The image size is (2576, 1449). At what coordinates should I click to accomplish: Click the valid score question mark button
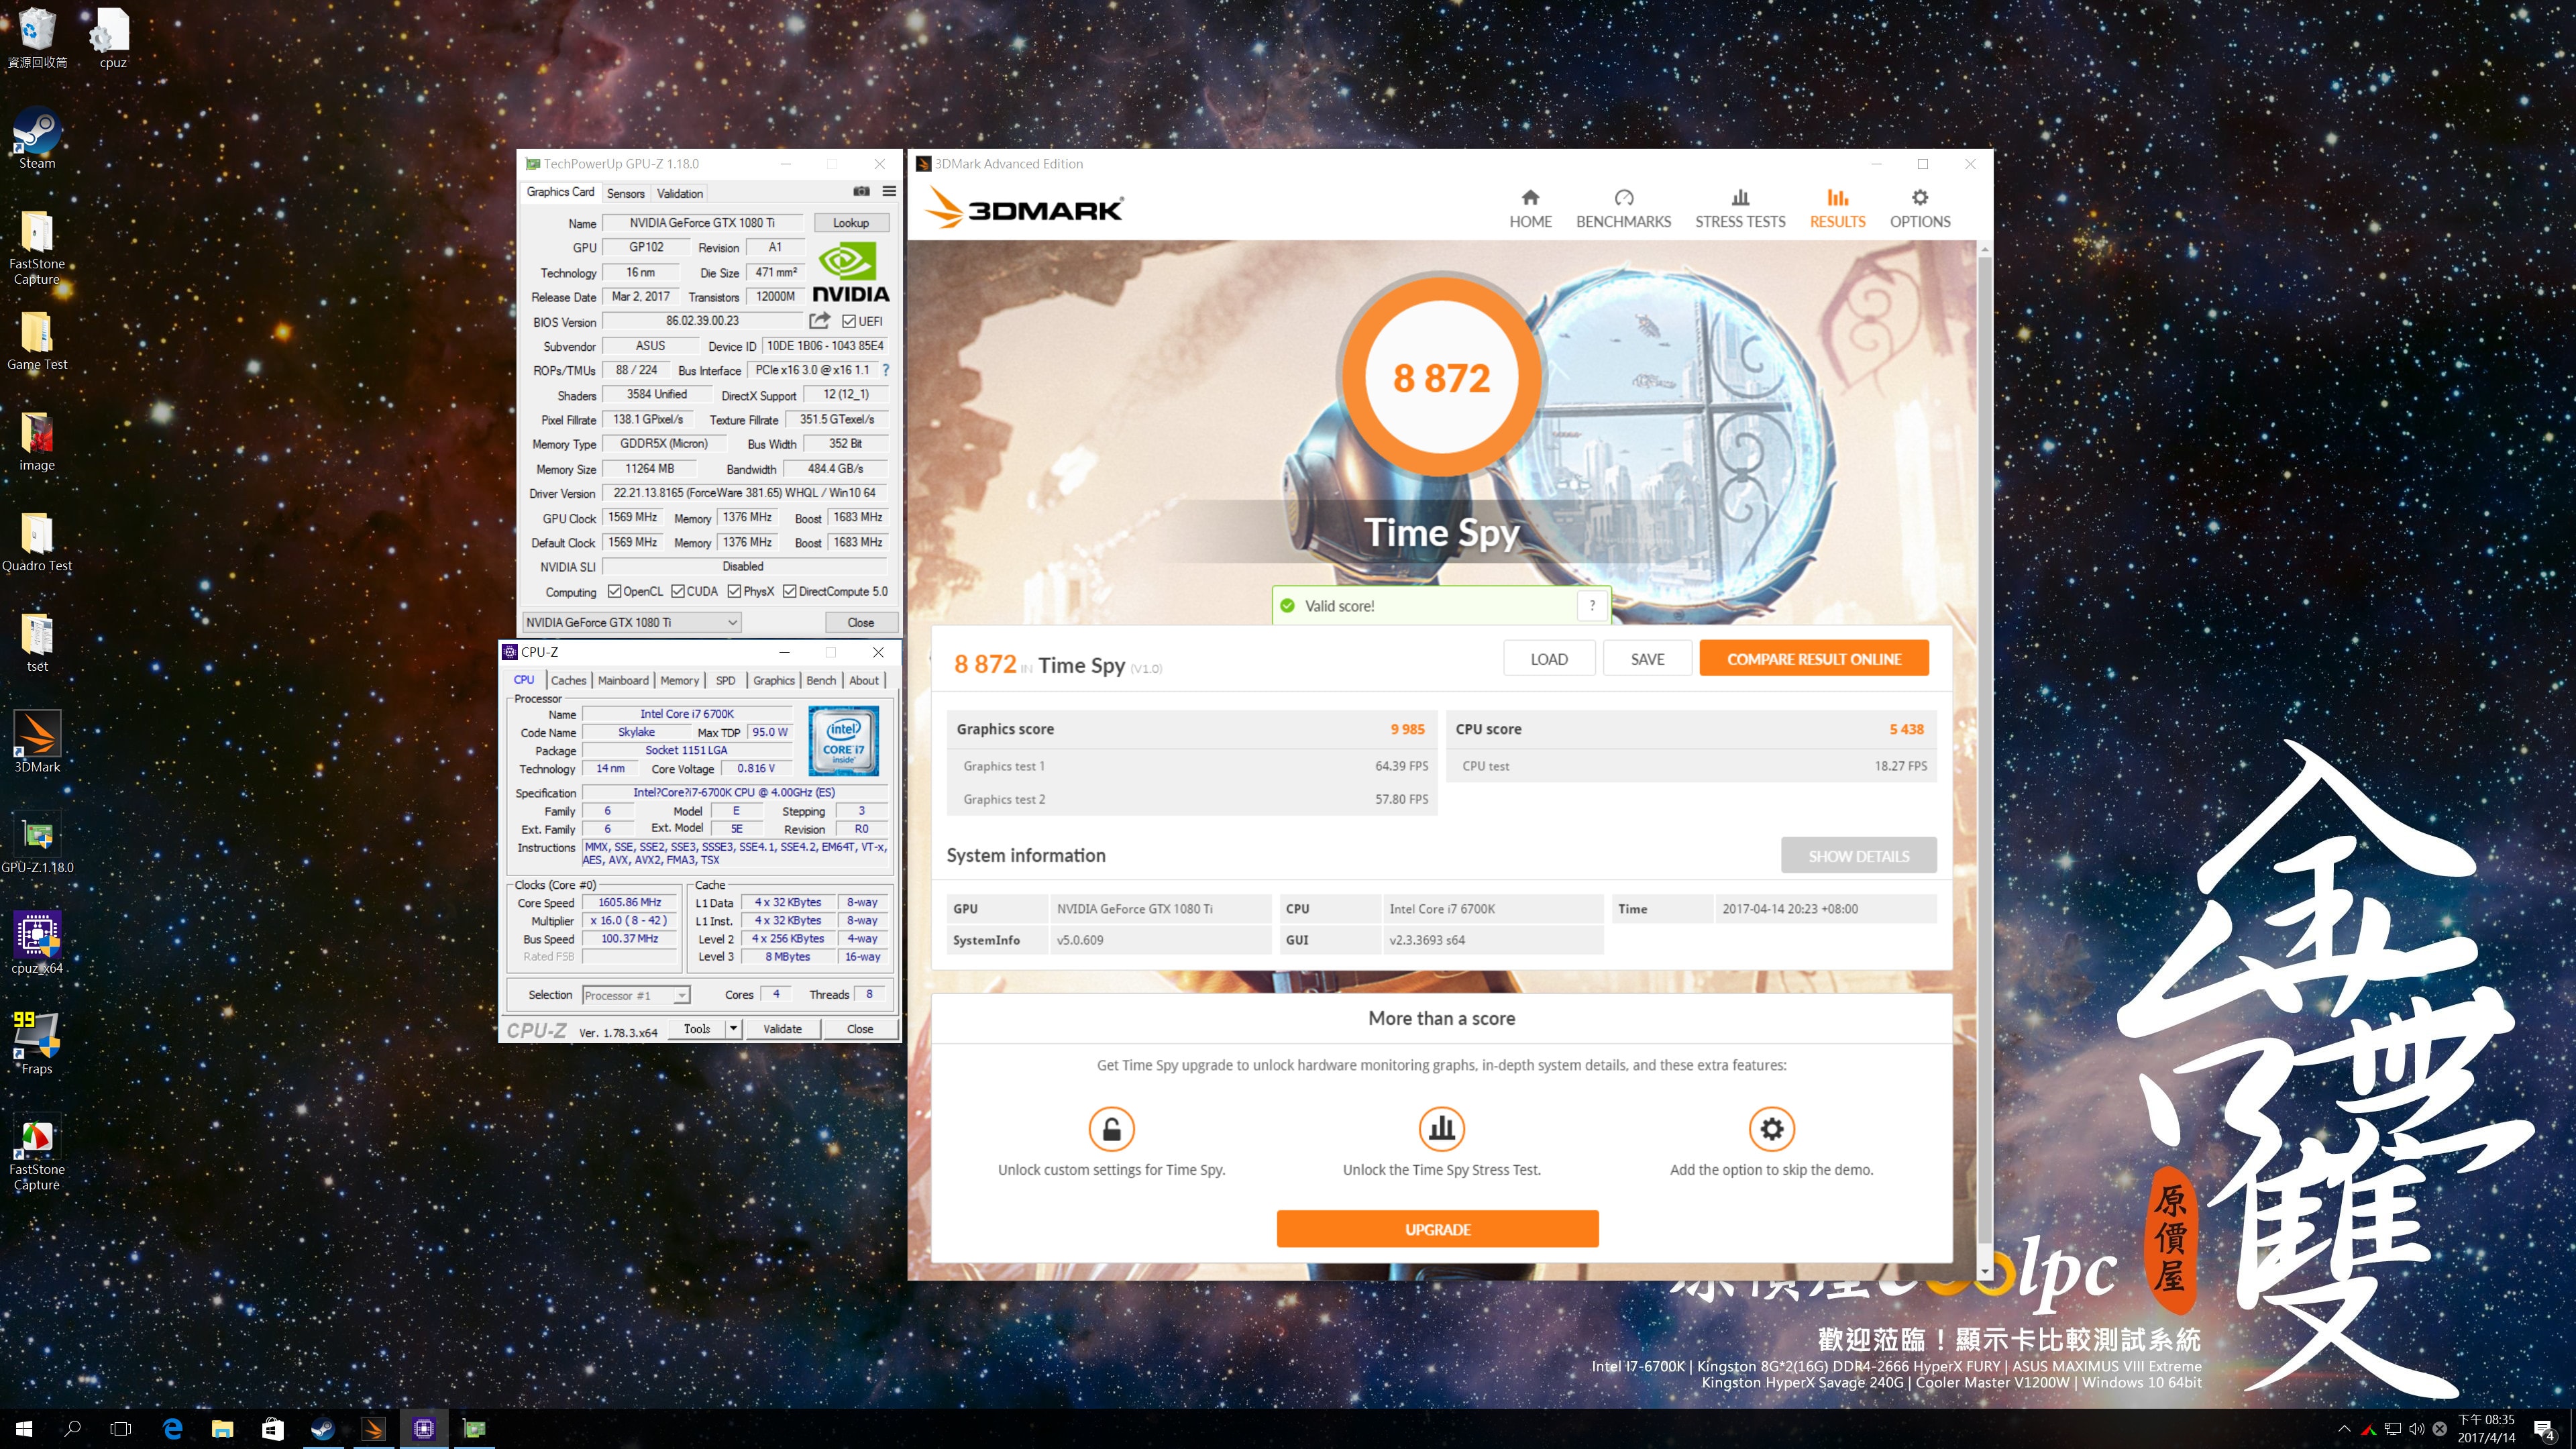(1592, 606)
